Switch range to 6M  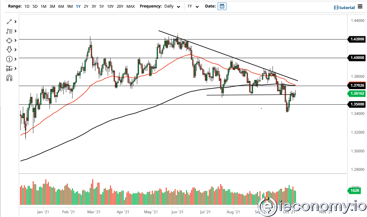61,6
